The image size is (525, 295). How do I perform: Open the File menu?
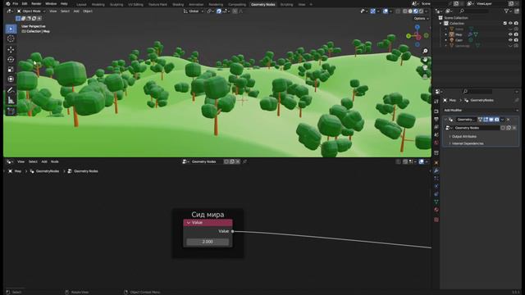16,3
